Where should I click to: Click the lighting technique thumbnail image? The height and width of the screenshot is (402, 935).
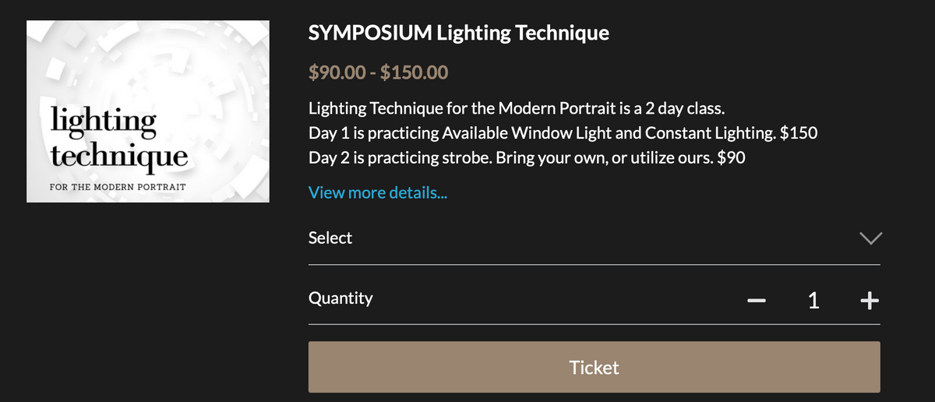pos(148,111)
